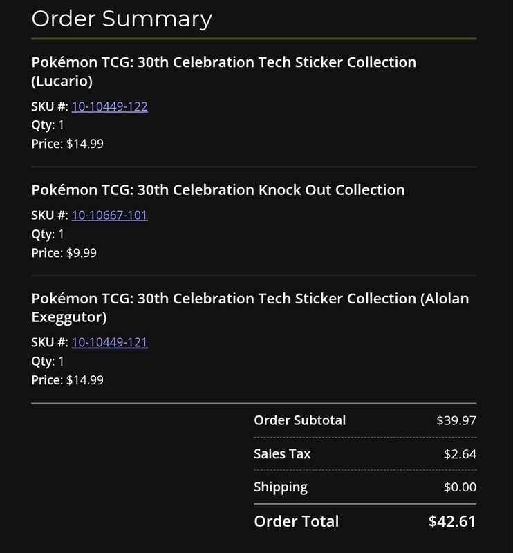Click the Qty line under Lucario item
Viewport: 513px width, 553px height.
[x=48, y=125]
